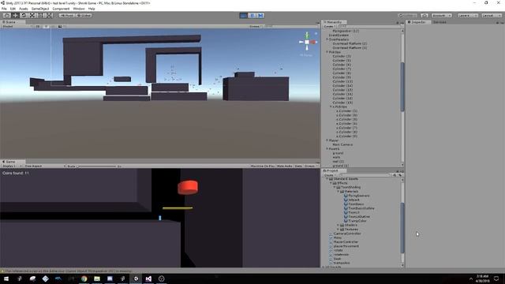Image resolution: width=505 pixels, height=284 pixels.
Task: Open the Layers dropdown
Action: click(x=468, y=16)
